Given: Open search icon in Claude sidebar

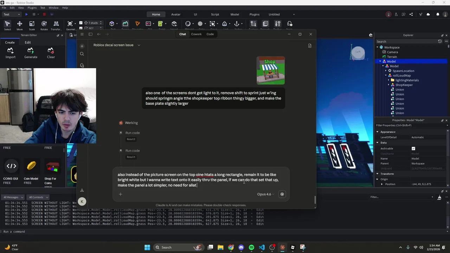Looking at the screenshot, I should 82,54.
